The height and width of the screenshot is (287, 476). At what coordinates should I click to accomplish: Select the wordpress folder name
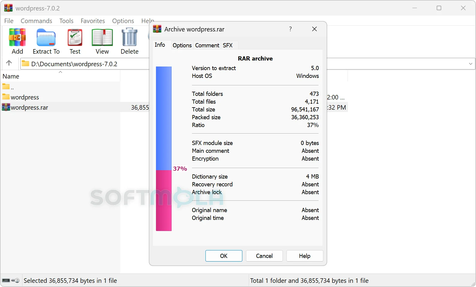tap(25, 97)
